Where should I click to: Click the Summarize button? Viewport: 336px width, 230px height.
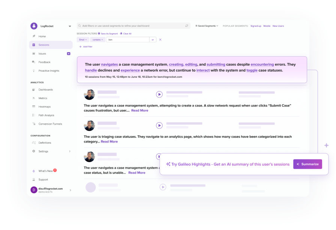tap(307, 164)
